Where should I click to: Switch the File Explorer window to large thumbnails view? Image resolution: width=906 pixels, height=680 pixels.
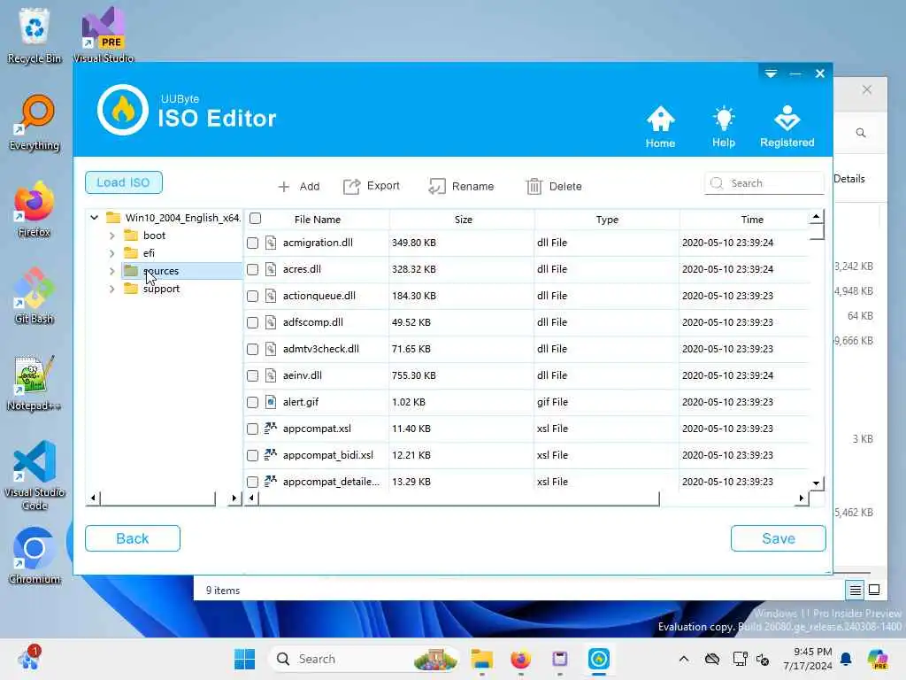click(x=874, y=590)
